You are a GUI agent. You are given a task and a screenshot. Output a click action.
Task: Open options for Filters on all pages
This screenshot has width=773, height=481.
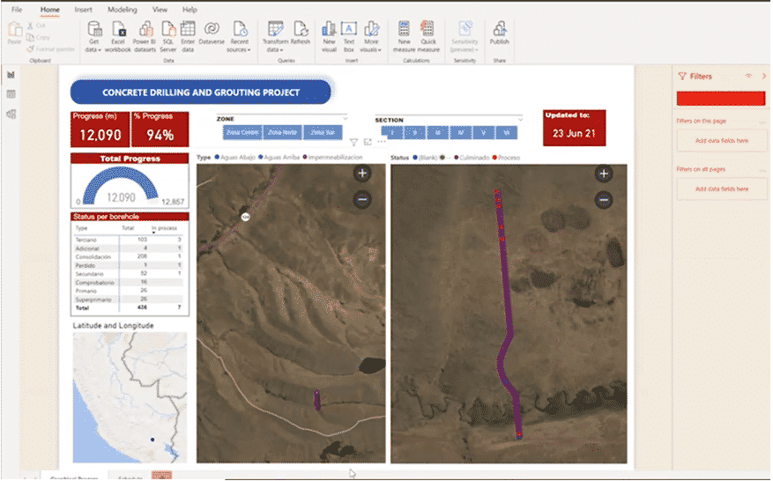[763, 170]
